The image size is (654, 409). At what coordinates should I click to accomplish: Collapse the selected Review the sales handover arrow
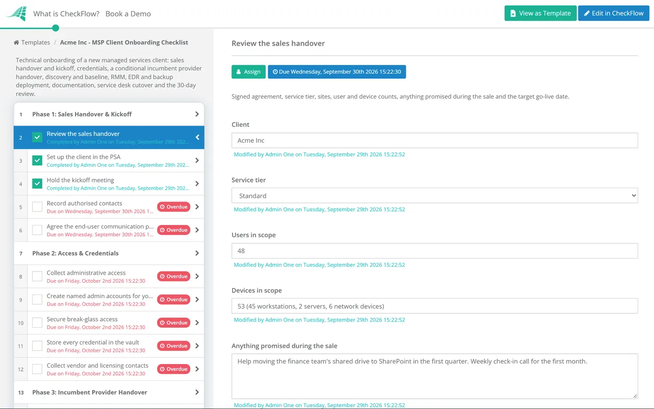[197, 137]
